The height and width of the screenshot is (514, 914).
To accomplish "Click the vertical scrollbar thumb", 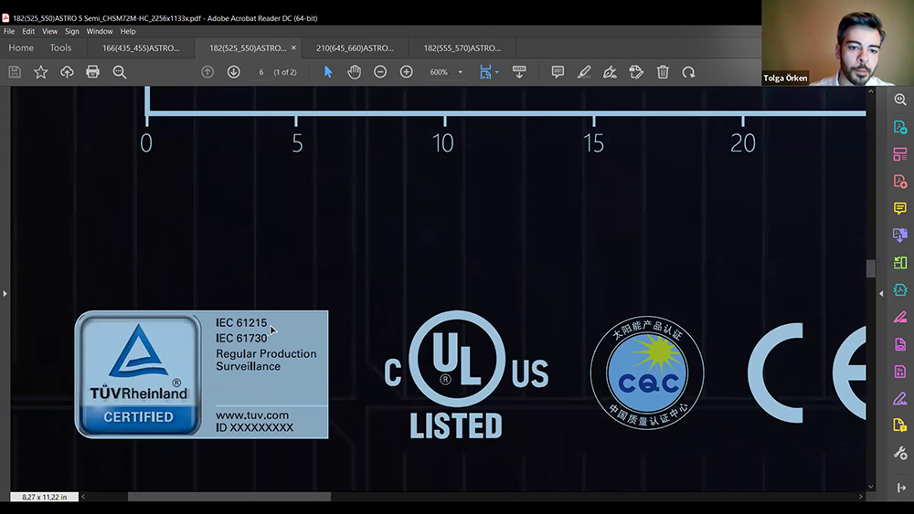I will click(x=870, y=268).
